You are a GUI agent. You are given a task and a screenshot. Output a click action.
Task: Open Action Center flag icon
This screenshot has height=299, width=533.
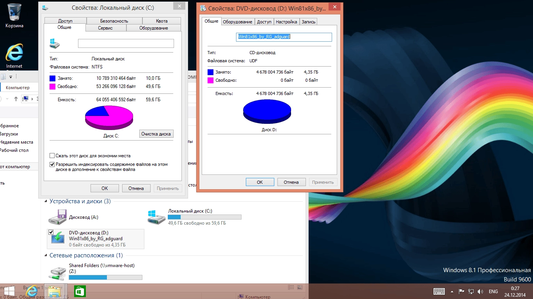point(462,291)
